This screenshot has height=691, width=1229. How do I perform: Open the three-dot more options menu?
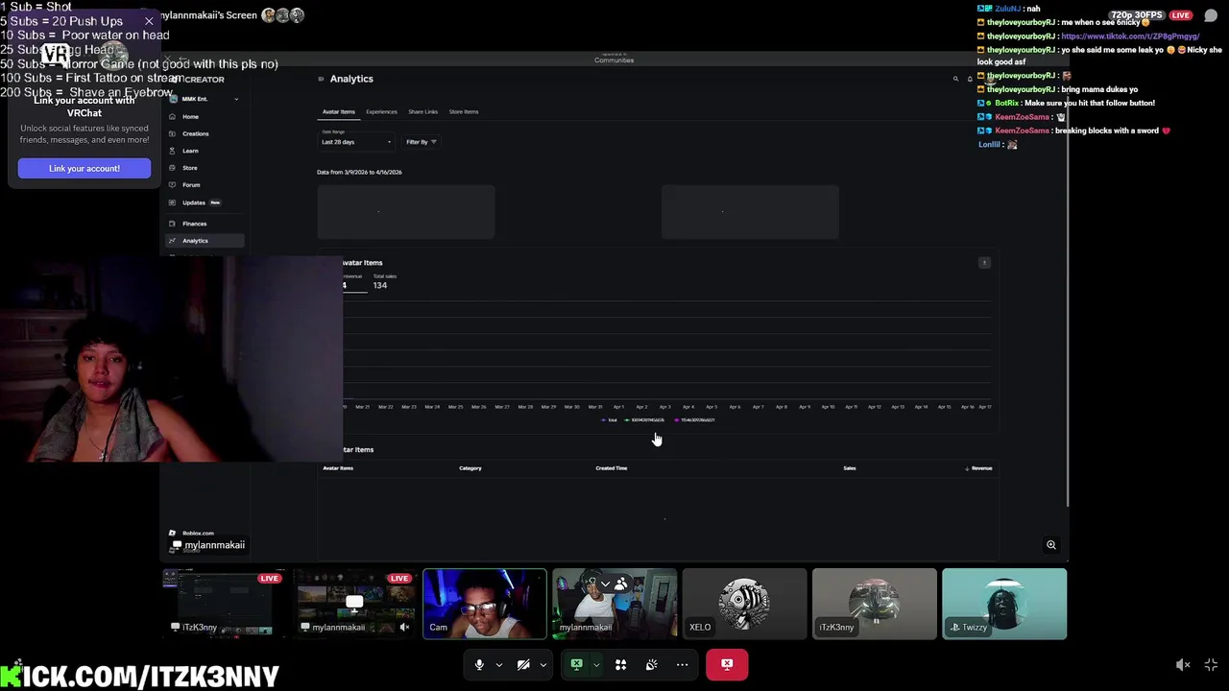682,664
